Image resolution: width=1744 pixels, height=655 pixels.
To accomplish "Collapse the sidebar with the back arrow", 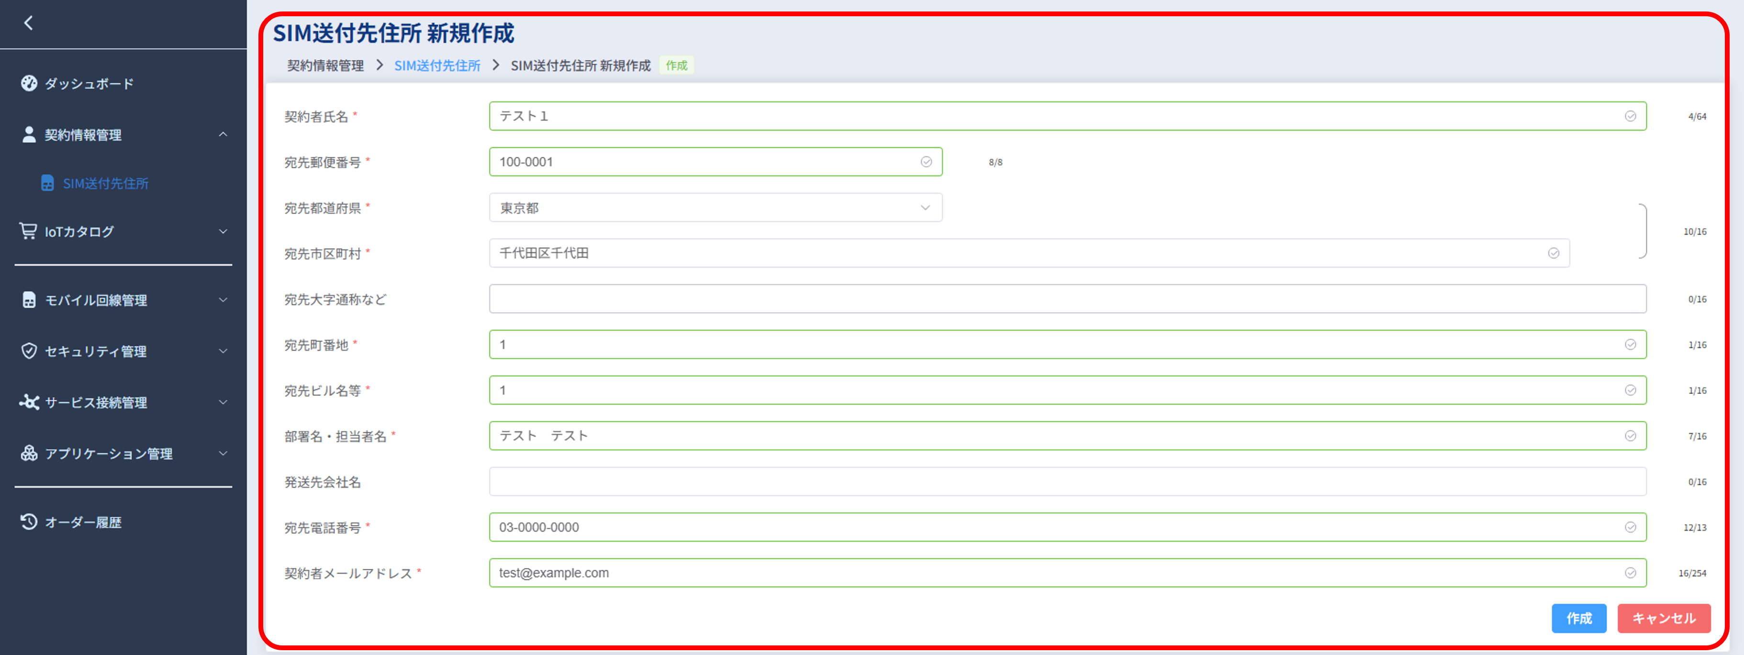I will (x=28, y=24).
